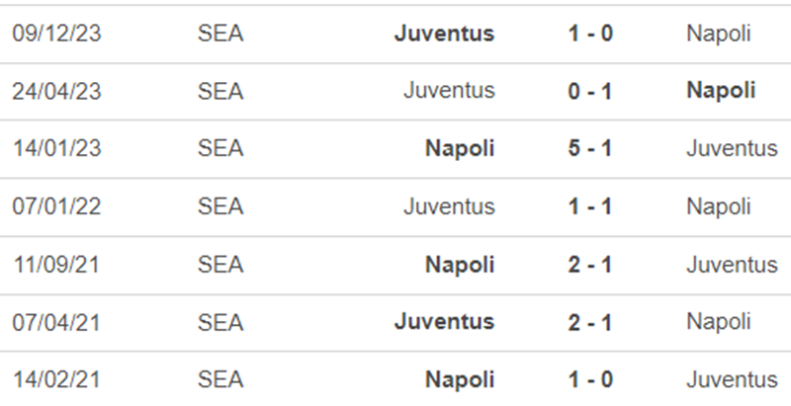The width and height of the screenshot is (791, 406).
Task: Open the 1 - 1 draw score
Action: 590,206
